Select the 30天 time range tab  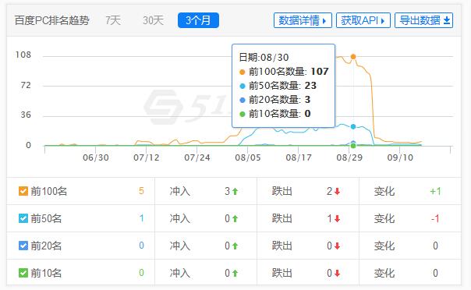coord(153,20)
